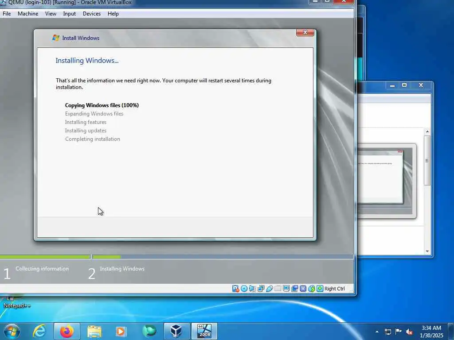The height and width of the screenshot is (340, 454).
Task: Click the mouse integration status icon
Action: coord(312,289)
